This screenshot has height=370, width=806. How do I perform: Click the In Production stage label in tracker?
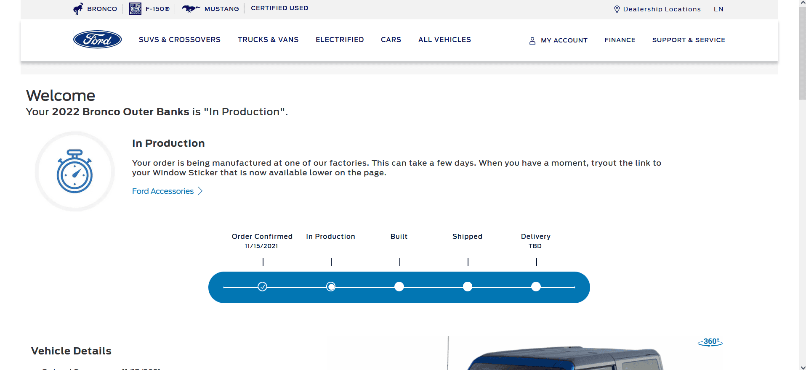(330, 236)
